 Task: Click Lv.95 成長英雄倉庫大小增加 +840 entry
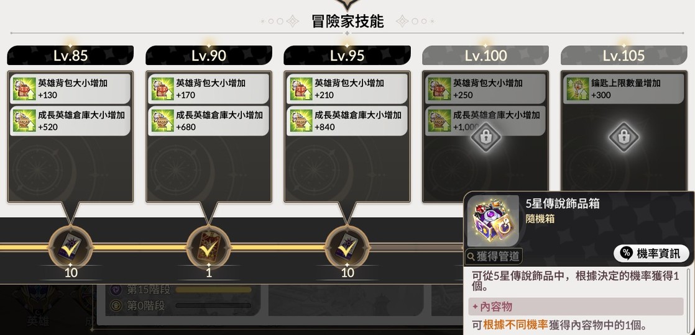click(347, 121)
